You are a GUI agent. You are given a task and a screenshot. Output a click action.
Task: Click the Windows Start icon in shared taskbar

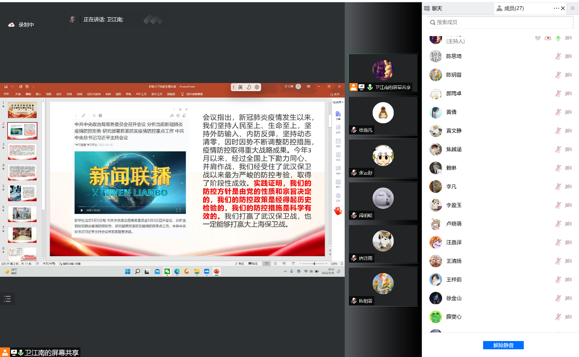pyautogui.click(x=127, y=272)
